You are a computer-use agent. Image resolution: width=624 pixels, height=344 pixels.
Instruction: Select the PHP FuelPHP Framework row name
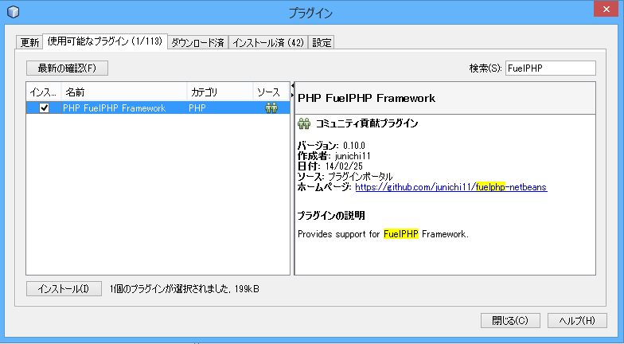coord(115,108)
